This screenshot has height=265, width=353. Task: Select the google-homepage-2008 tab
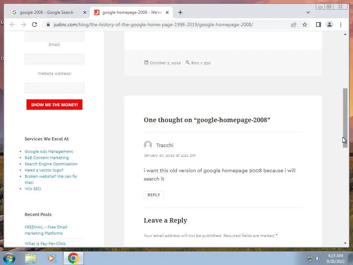(131, 12)
